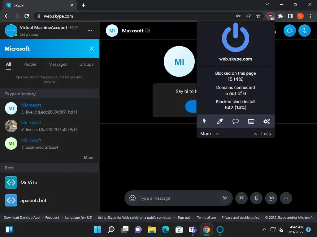Share this page icon in address bar
Viewport: 317px width, 237px height.
[x=248, y=16]
